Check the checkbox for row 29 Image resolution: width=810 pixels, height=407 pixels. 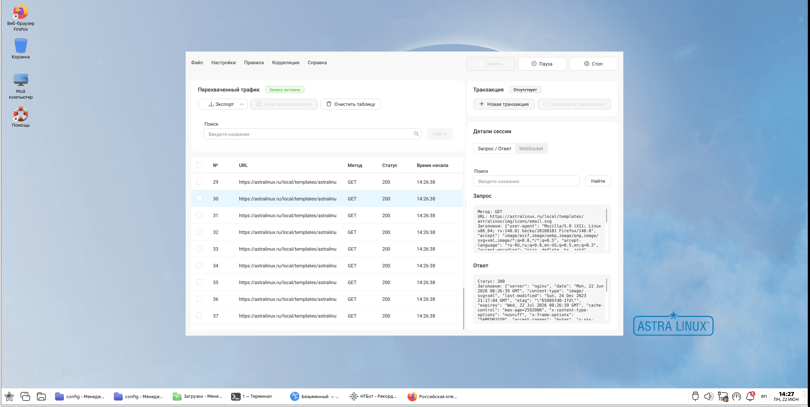199,182
